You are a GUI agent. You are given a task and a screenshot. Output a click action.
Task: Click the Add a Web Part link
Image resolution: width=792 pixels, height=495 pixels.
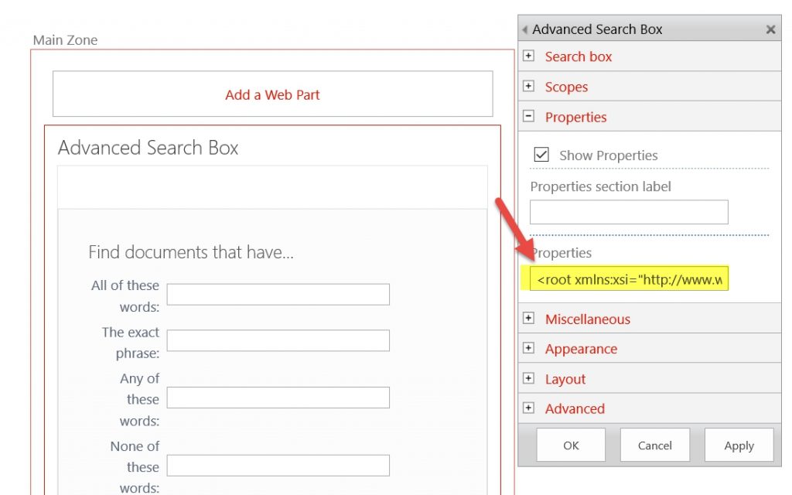272,94
